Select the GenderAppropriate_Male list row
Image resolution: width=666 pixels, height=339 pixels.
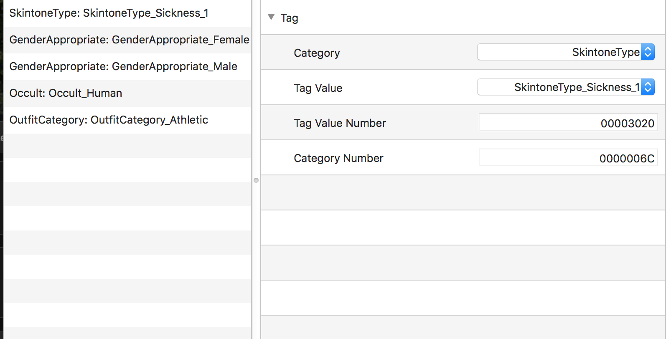click(x=127, y=67)
